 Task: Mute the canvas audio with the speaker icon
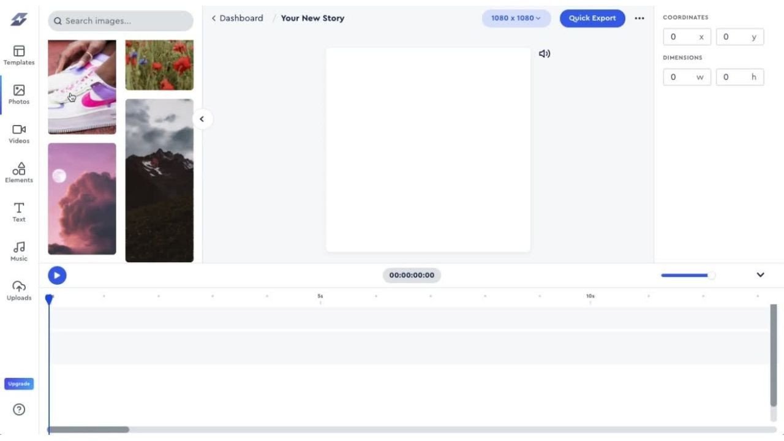544,53
